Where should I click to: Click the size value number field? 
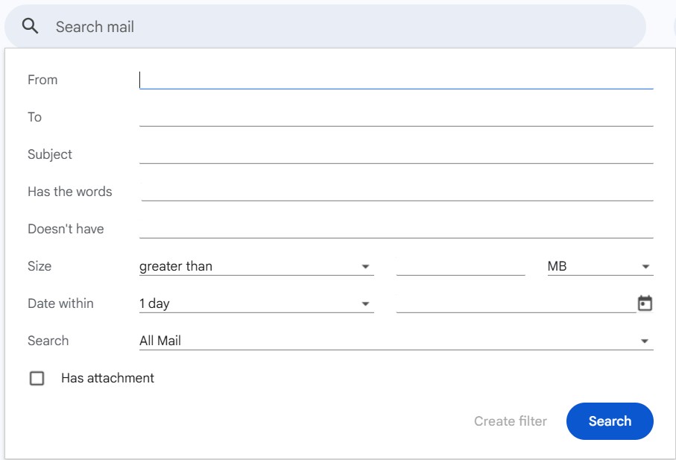click(461, 266)
